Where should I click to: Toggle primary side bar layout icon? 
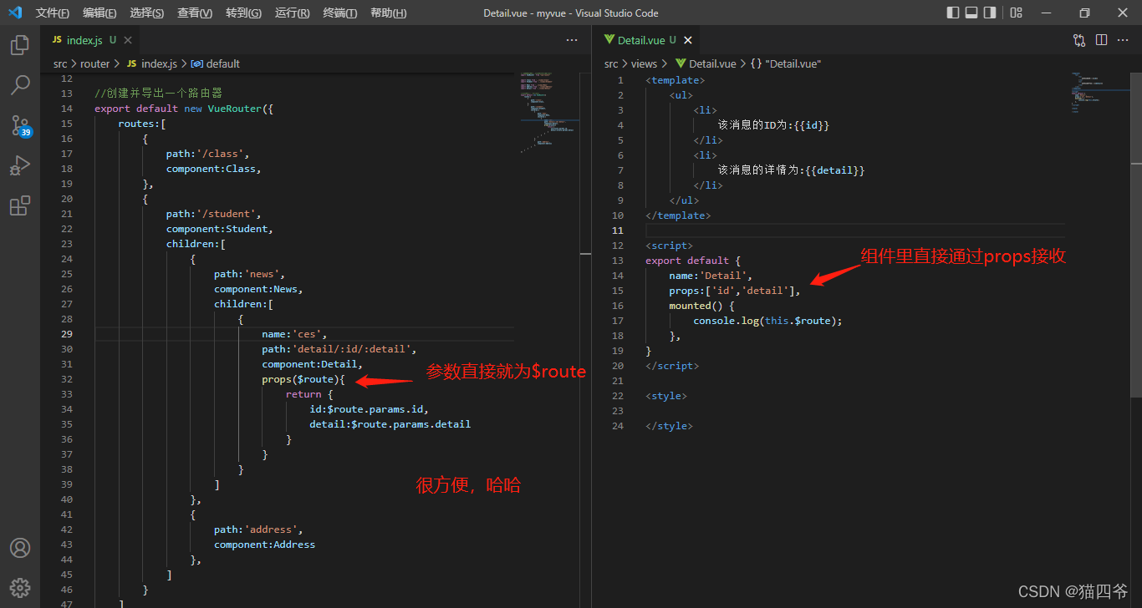(953, 13)
